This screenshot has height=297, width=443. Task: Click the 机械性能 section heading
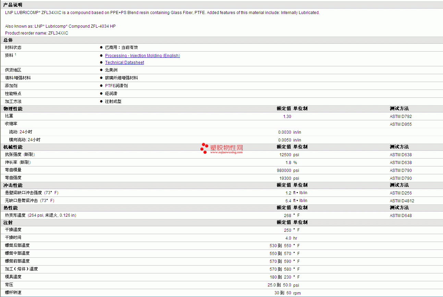click(13, 147)
